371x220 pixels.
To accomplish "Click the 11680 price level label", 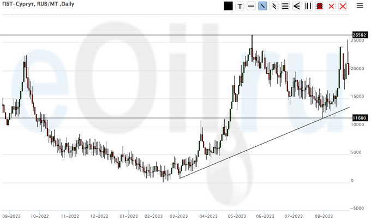I will click(358, 118).
